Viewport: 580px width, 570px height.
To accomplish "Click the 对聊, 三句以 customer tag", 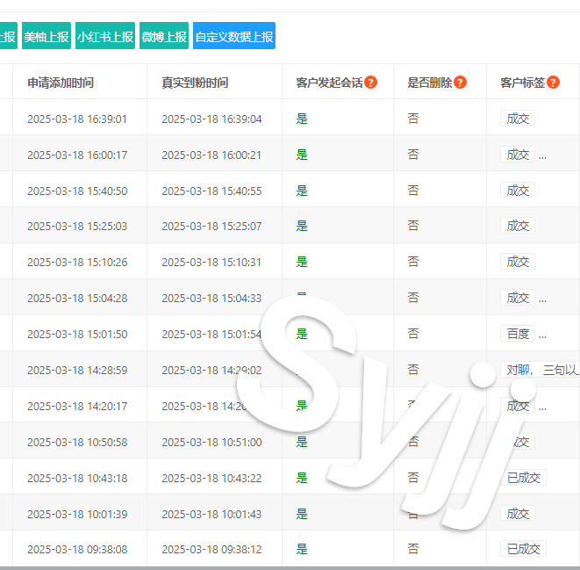I will click(x=541, y=370).
